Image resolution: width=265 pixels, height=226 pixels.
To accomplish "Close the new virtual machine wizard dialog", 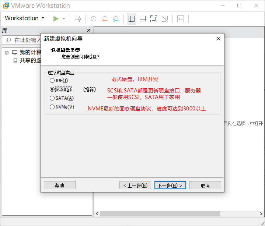I will pos(219,39).
